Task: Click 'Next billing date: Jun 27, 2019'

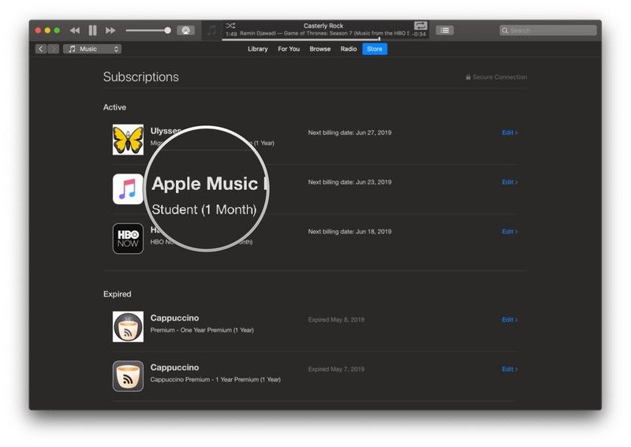Action: point(349,132)
